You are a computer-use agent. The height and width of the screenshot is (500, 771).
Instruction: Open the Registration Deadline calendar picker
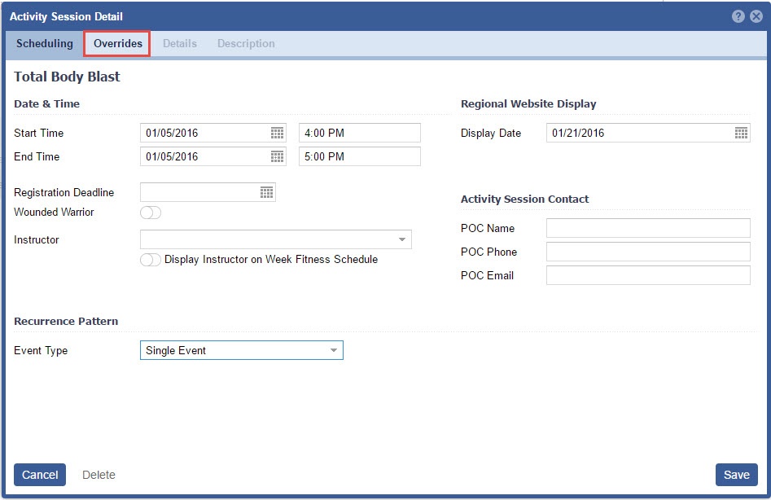tap(266, 192)
